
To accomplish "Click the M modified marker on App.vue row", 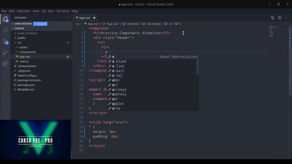I will [x=68, y=56].
